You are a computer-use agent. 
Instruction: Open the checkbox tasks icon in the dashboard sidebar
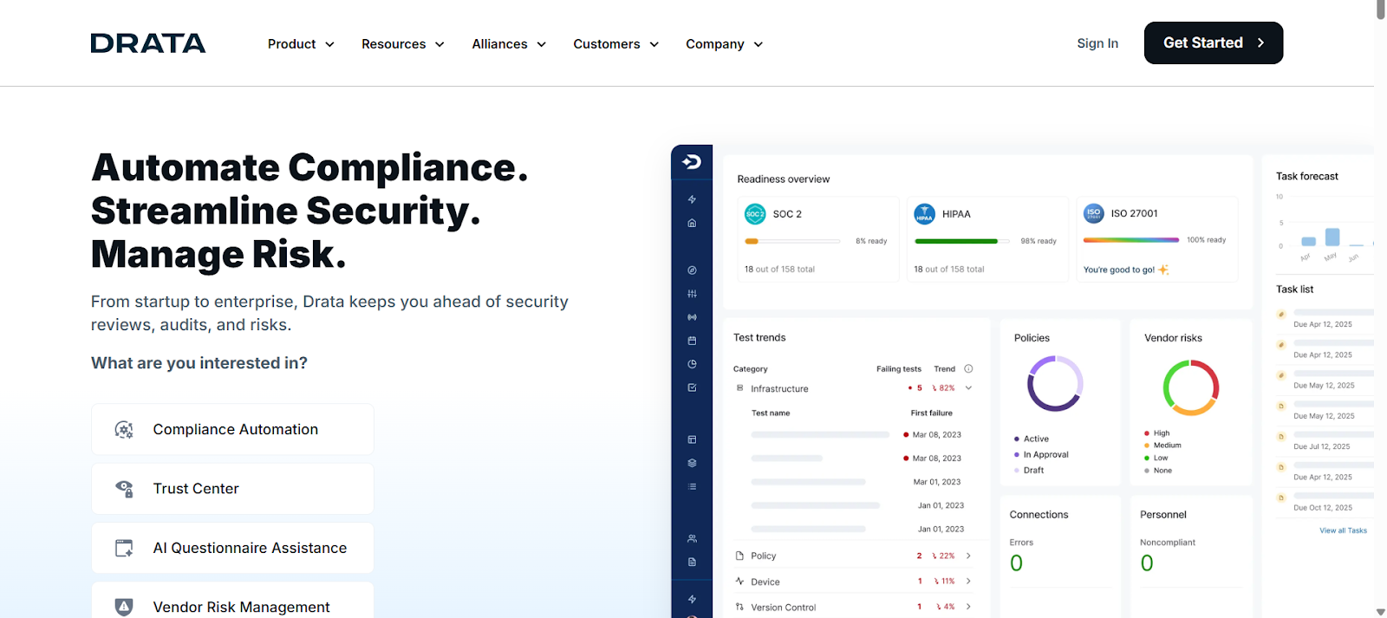coord(692,387)
